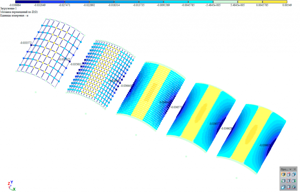Select the -0.035611 displacement label
Screen dimensions: 300x192
(76, 64)
